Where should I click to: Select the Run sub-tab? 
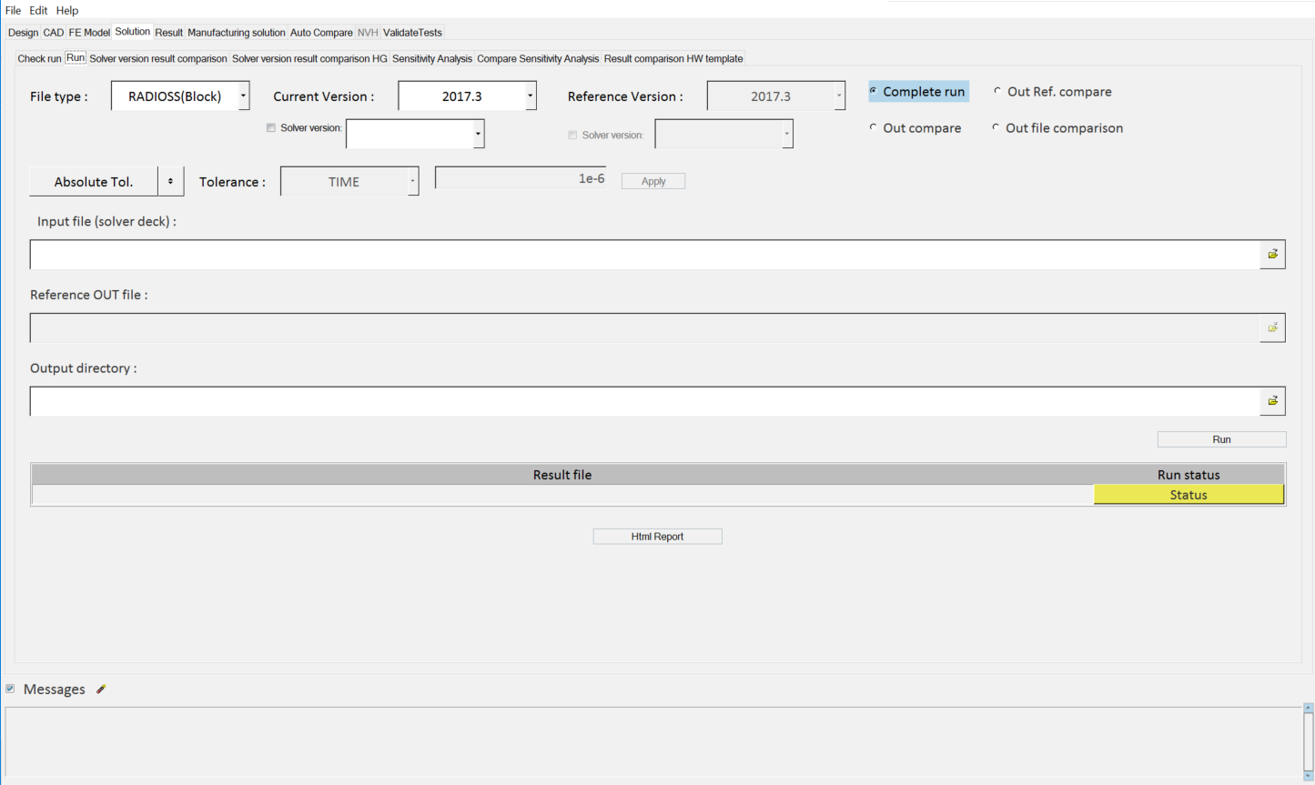coord(76,57)
